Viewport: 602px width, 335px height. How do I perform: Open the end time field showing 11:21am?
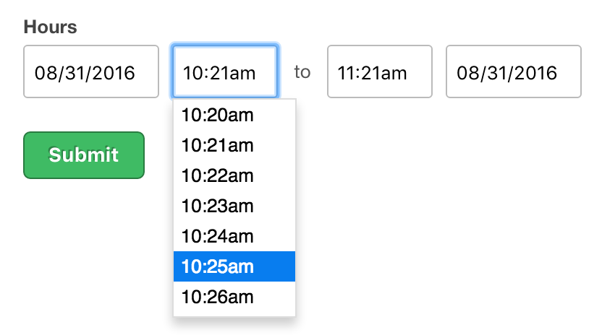[x=379, y=72]
